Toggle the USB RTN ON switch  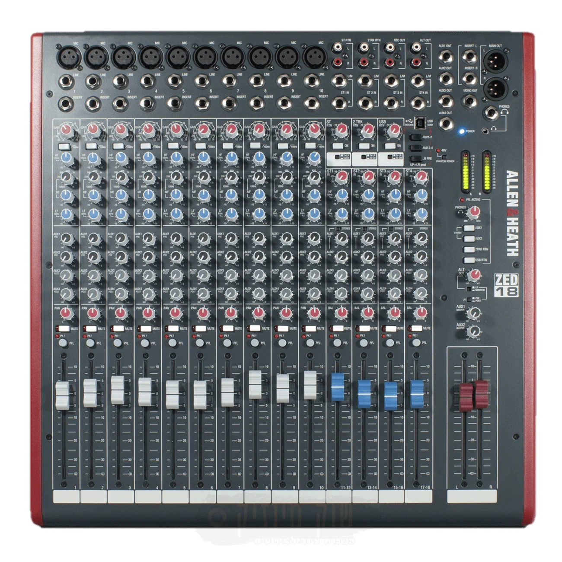coord(390,147)
